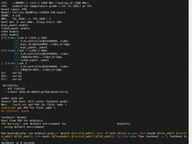Click the "Reset cause: POR" line
192x144 pixels.
(x=13, y=9)
